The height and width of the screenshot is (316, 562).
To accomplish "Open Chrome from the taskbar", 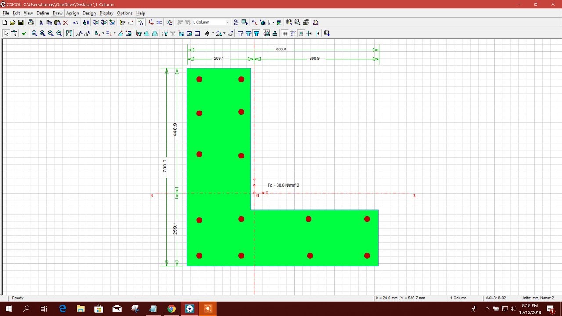I will coord(171,309).
